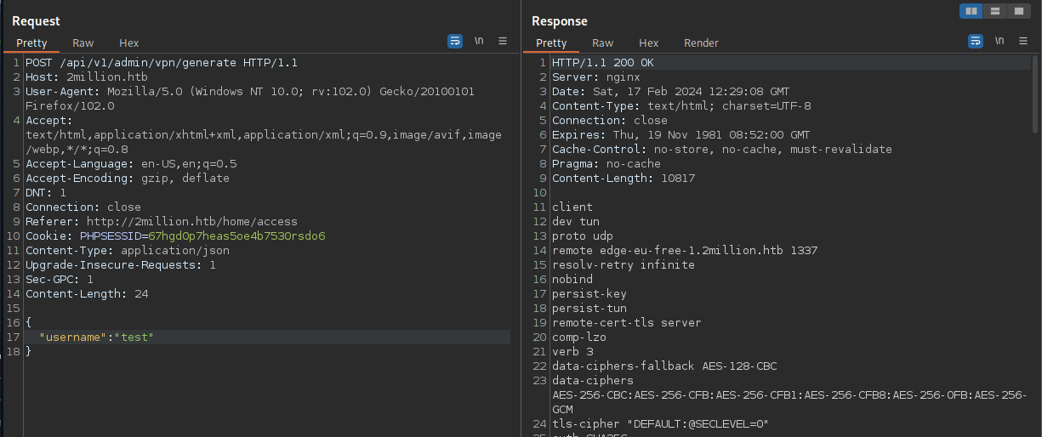The width and height of the screenshot is (1042, 437).
Task: Click the Cache-Control: no-store response header
Action: tap(722, 150)
